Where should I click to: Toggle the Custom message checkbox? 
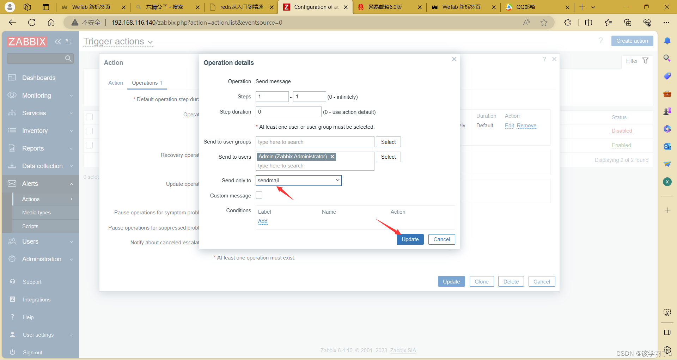coord(259,195)
